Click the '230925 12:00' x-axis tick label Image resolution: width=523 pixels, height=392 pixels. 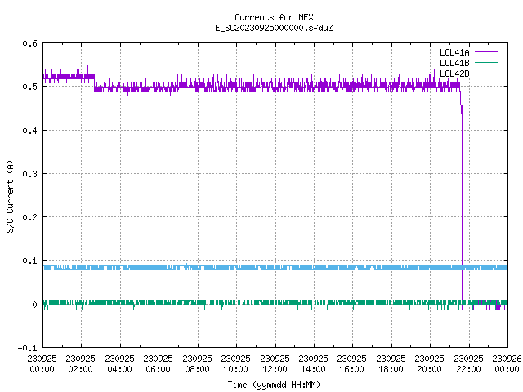point(275,364)
